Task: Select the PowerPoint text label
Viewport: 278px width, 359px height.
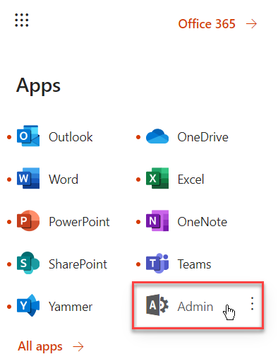Action: (79, 222)
